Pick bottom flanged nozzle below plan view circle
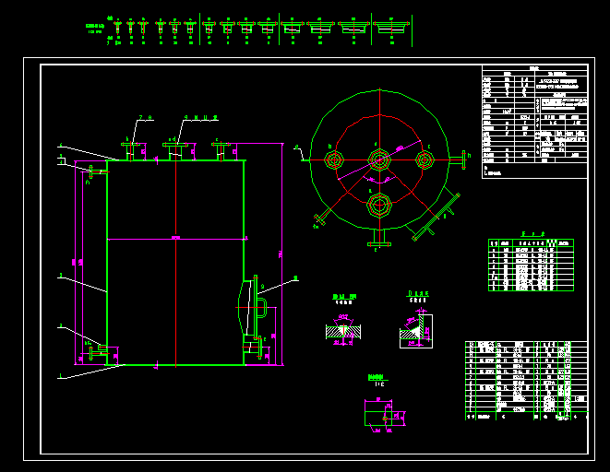Screen dimensions: 610x472 pos(379,238)
